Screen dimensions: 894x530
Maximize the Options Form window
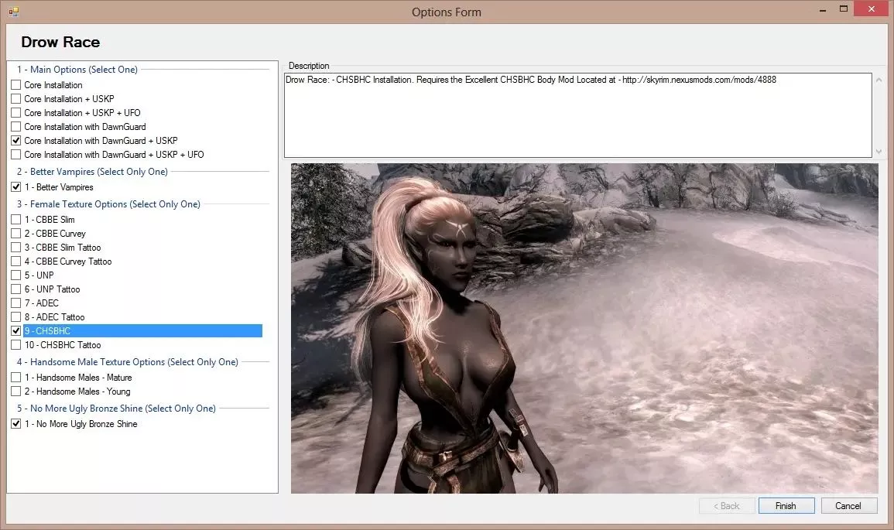tap(844, 9)
